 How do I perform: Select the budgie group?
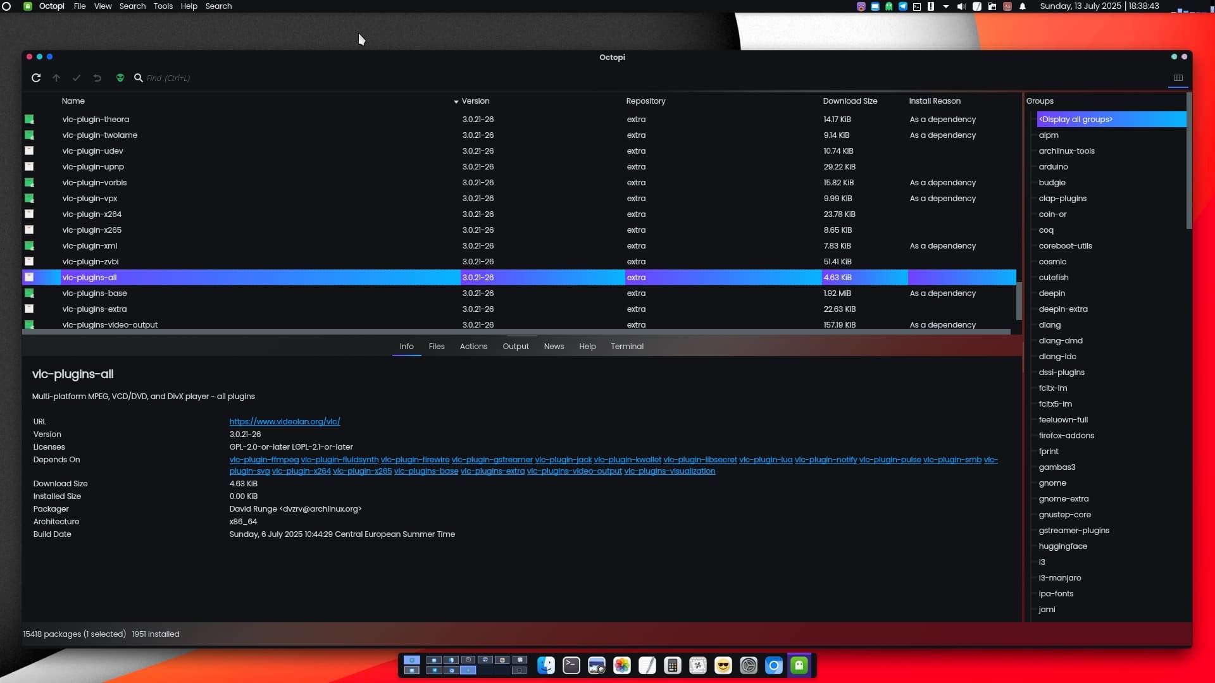click(1052, 183)
